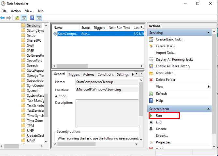Toggle the Show/Hide Console Tree toolbar button
The image size is (218, 156).
point(24,18)
